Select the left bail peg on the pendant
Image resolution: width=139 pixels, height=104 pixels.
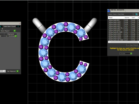pos(39,25)
